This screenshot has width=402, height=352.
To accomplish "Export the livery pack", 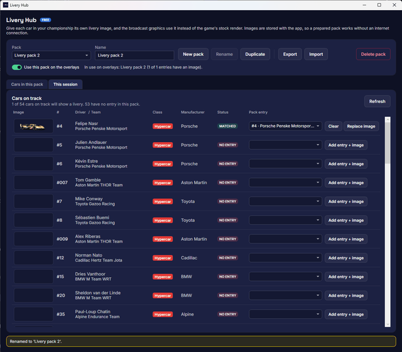I will (x=290, y=54).
